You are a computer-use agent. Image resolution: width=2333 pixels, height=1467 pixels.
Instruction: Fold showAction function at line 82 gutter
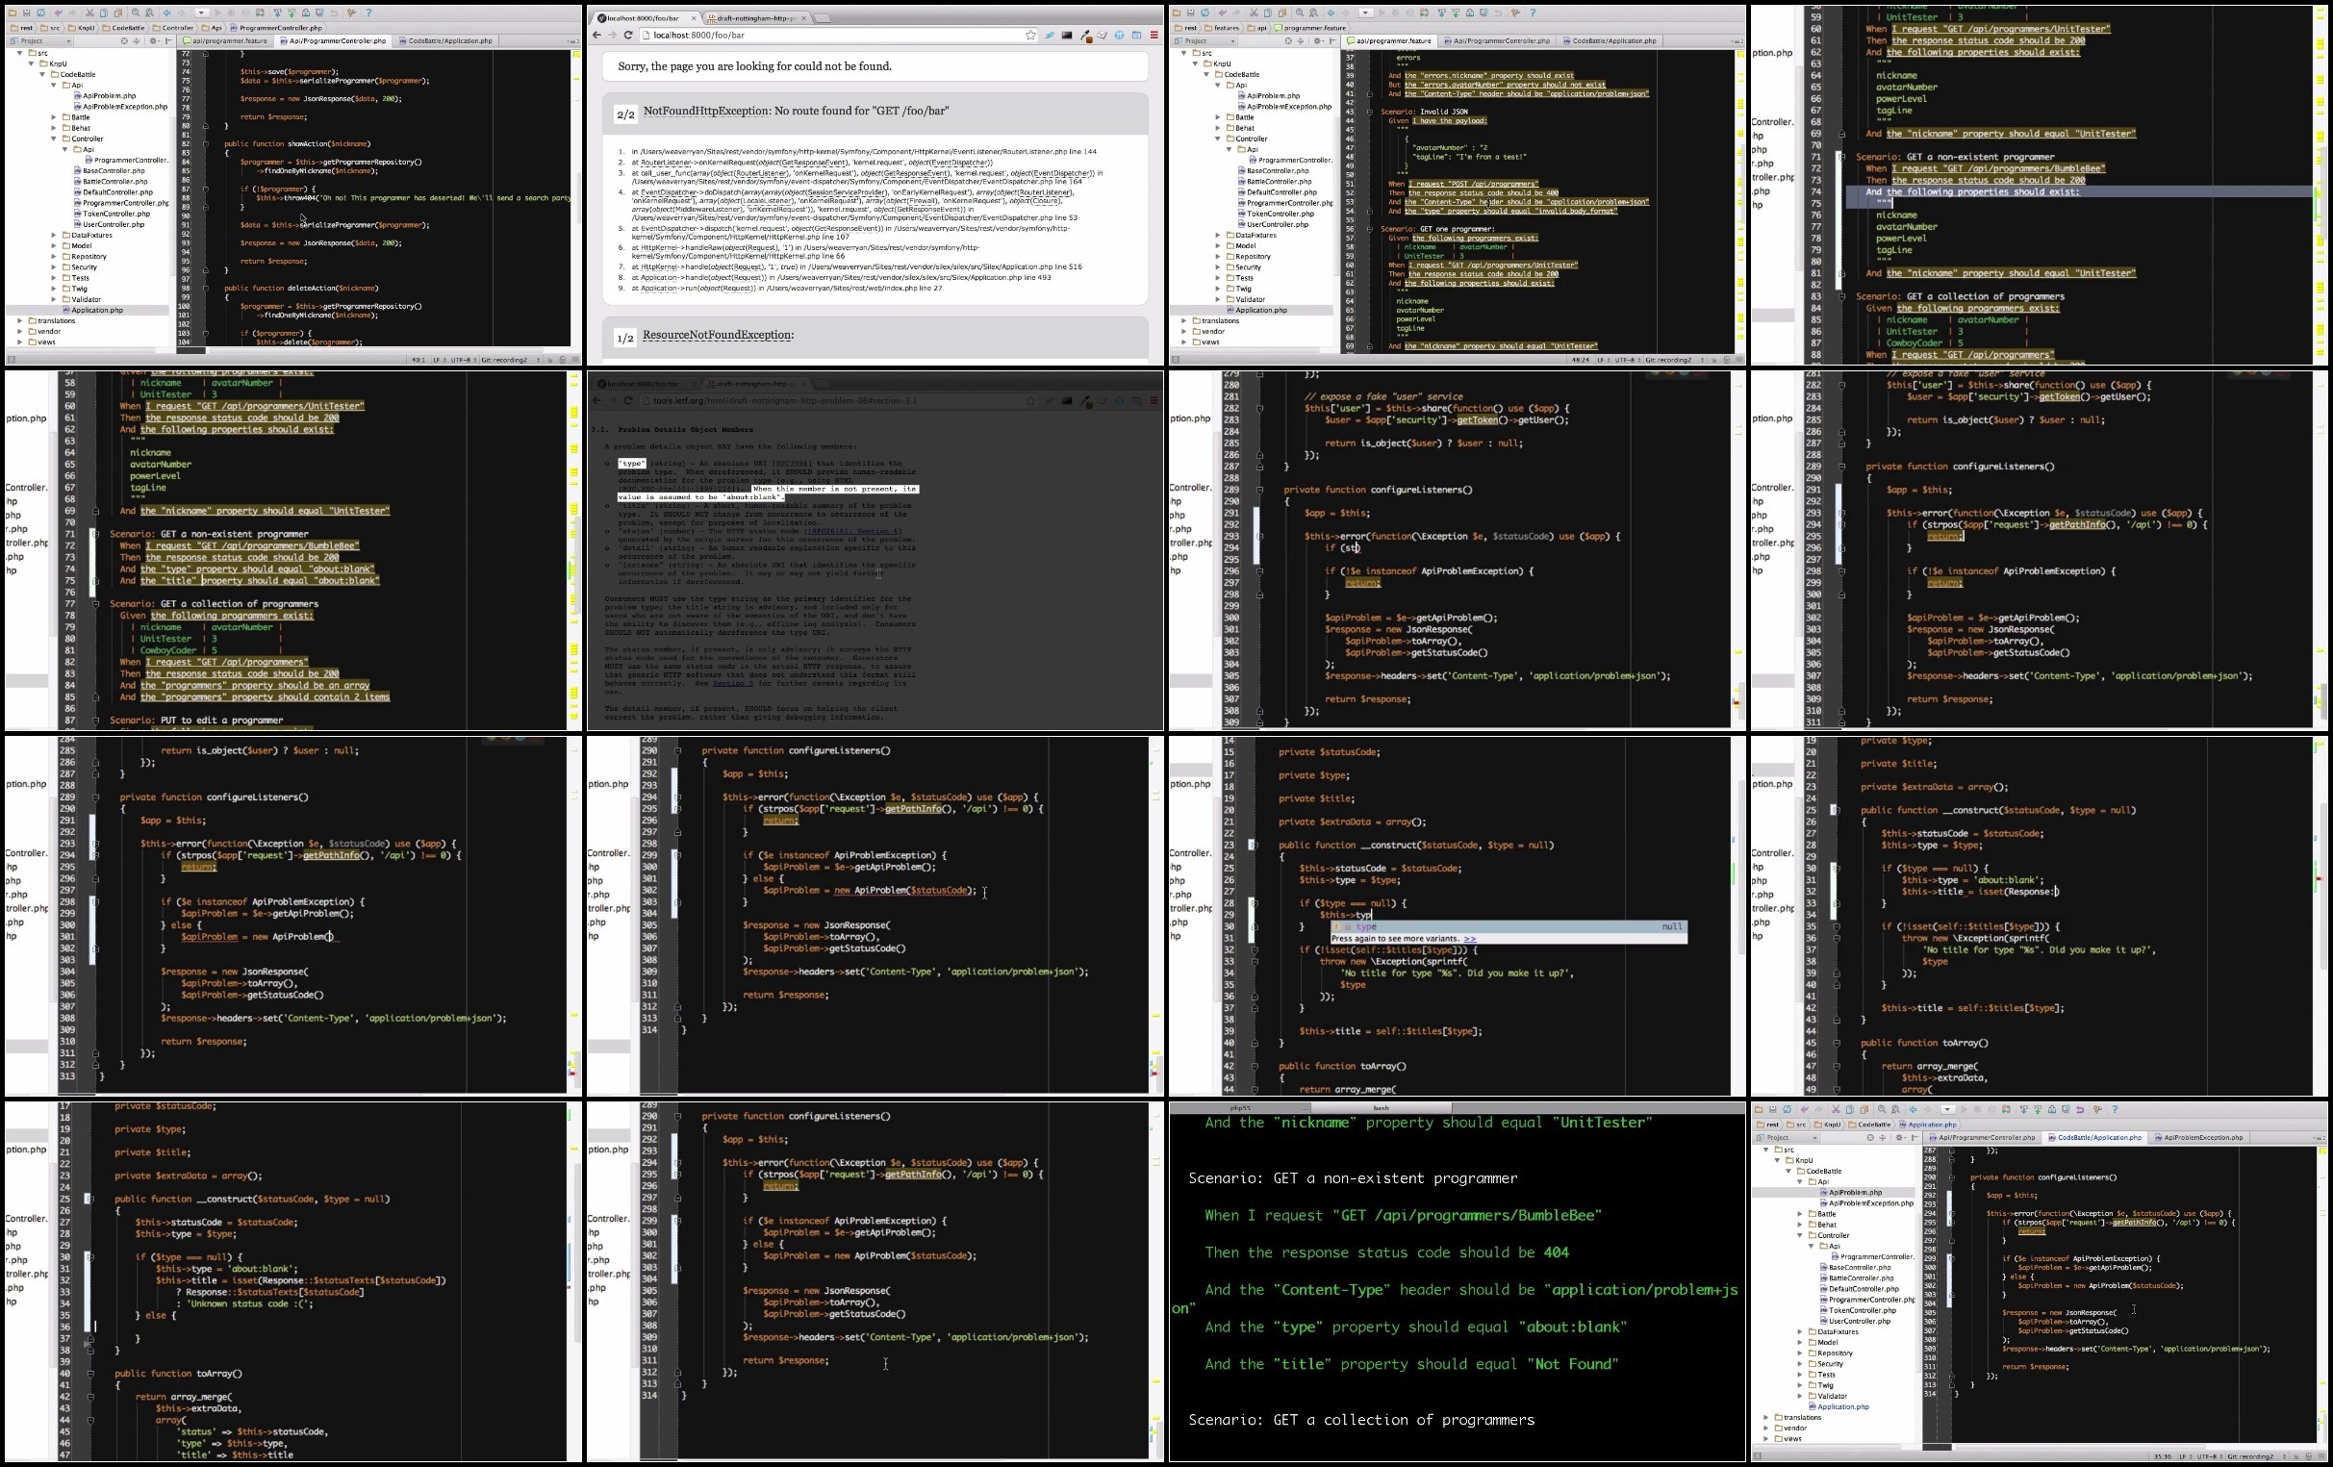coord(205,143)
